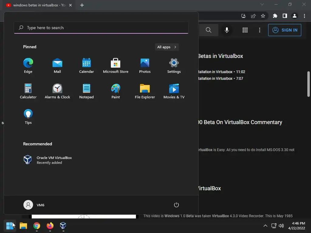Bookmark this page with the star
This screenshot has width=311, height=233.
[x=263, y=16]
